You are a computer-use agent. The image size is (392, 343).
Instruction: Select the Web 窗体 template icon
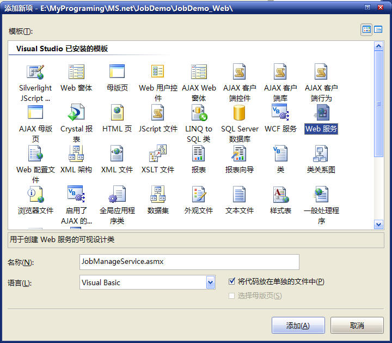pyautogui.click(x=76, y=71)
